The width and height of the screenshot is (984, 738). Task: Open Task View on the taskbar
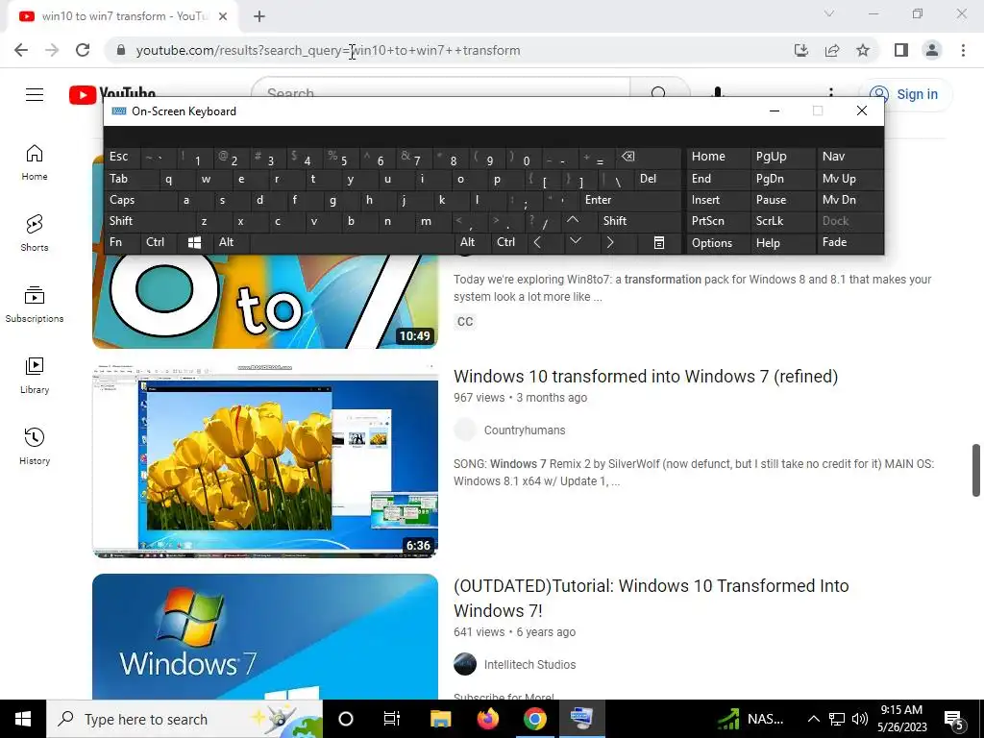392,719
